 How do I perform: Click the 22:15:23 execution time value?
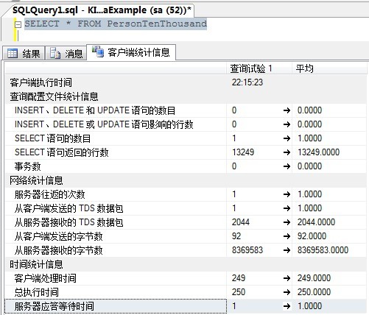pos(247,82)
